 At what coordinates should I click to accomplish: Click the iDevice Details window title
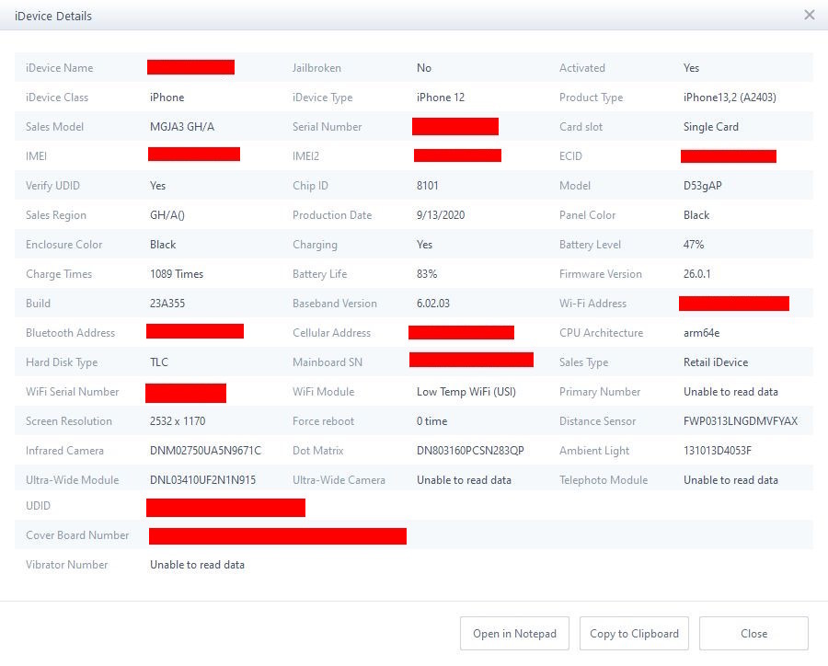pyautogui.click(x=52, y=16)
